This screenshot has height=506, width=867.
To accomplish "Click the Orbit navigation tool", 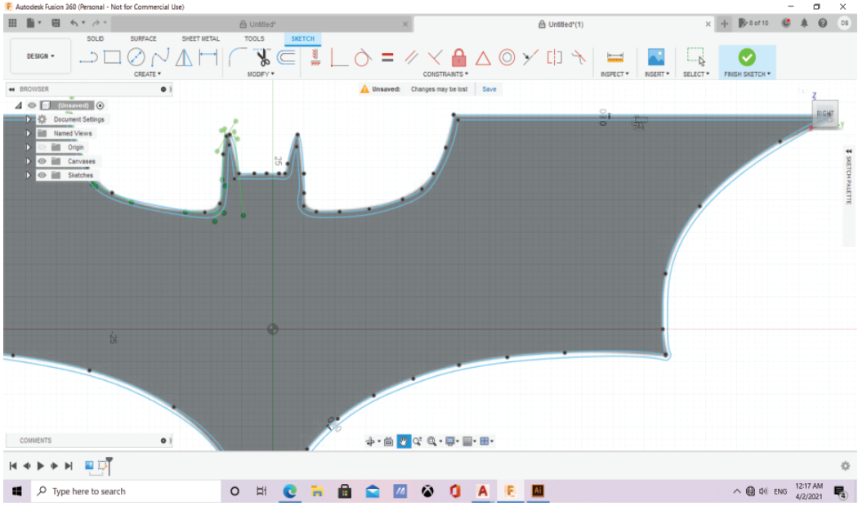I will click(x=370, y=441).
